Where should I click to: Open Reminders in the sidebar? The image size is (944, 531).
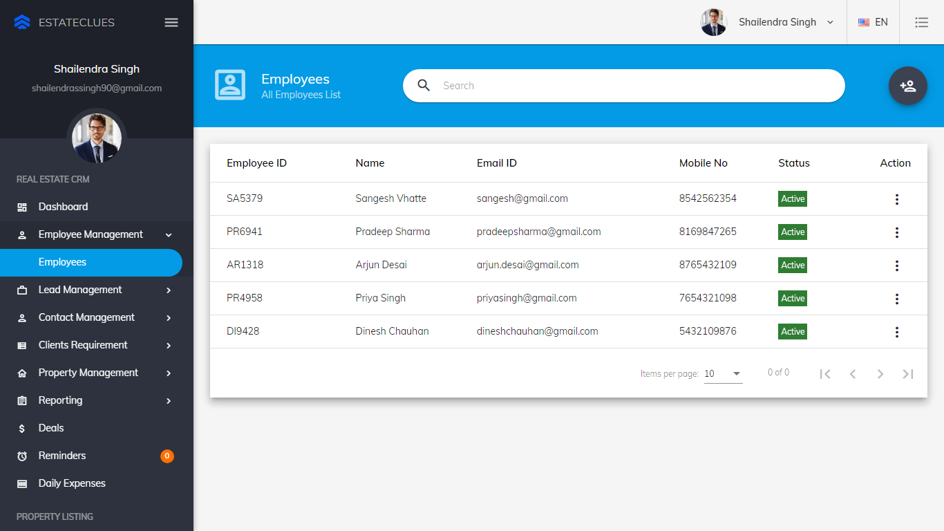62,456
